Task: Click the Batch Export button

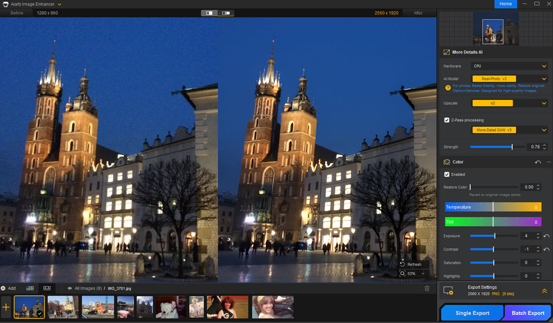Action: [x=528, y=313]
